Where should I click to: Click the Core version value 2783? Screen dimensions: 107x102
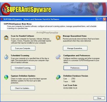pyautogui.click(x=73, y=79)
